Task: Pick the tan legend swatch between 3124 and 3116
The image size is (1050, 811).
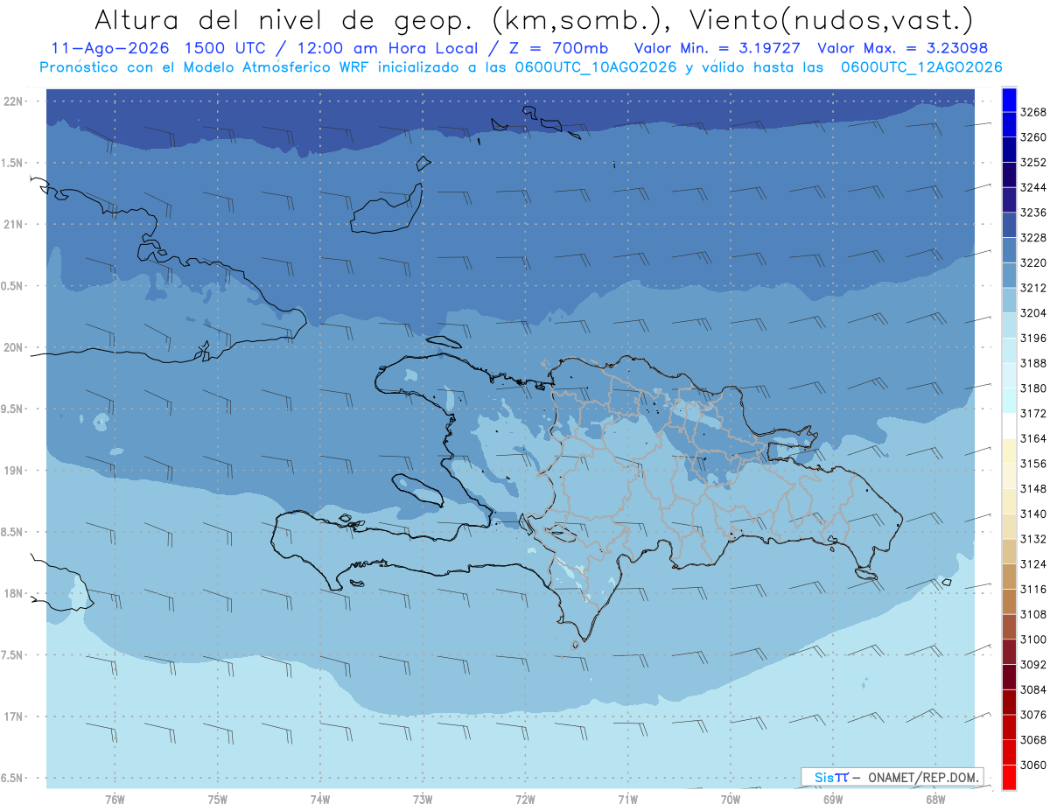Action: click(1008, 577)
